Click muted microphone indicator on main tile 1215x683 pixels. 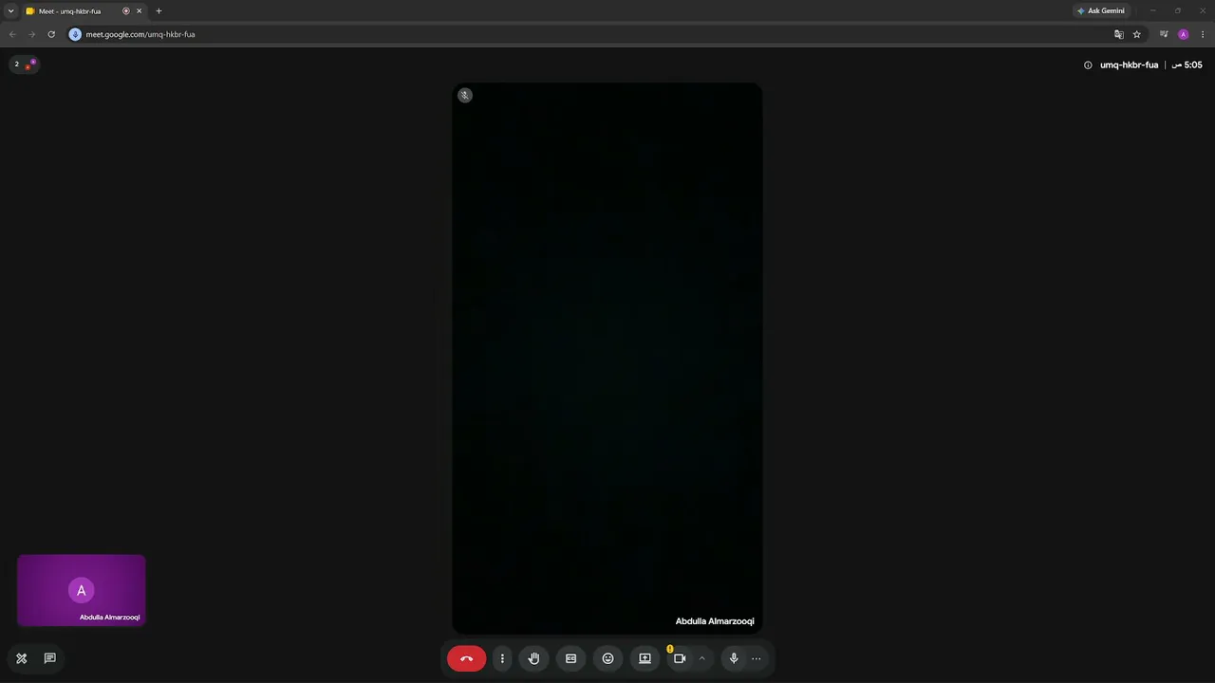(465, 95)
